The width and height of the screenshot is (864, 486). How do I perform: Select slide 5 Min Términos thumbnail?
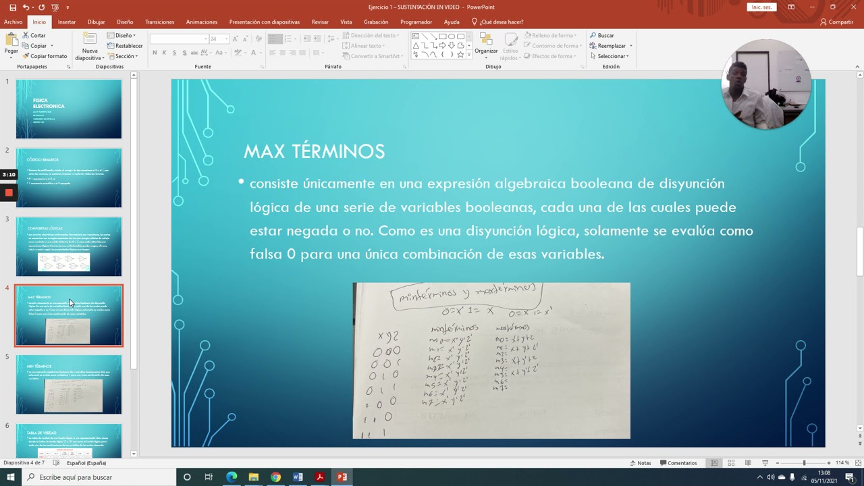69,384
